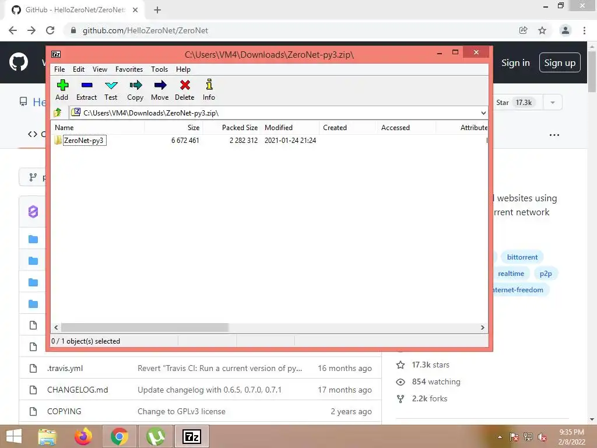Go up one folder level in 7-Zip

[58, 113]
